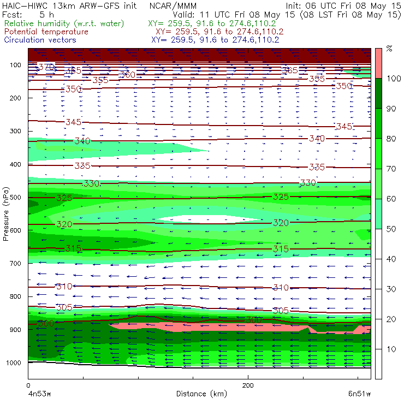
Task: Click the blue XY coordinates line
Action: [215, 40]
